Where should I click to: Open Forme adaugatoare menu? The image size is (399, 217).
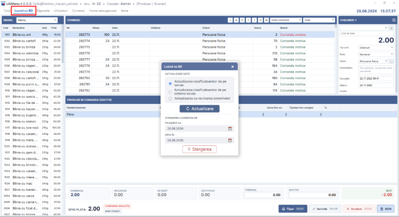(x=102, y=11)
